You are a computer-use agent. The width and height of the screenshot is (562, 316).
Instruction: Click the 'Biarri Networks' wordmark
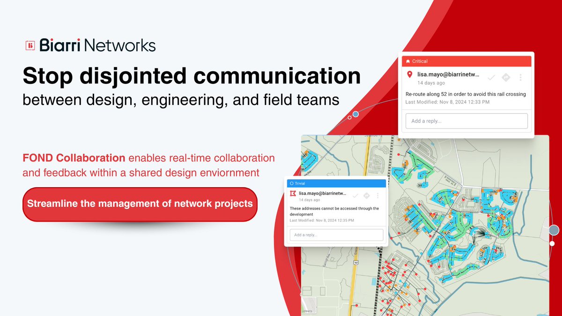pyautogui.click(x=97, y=45)
